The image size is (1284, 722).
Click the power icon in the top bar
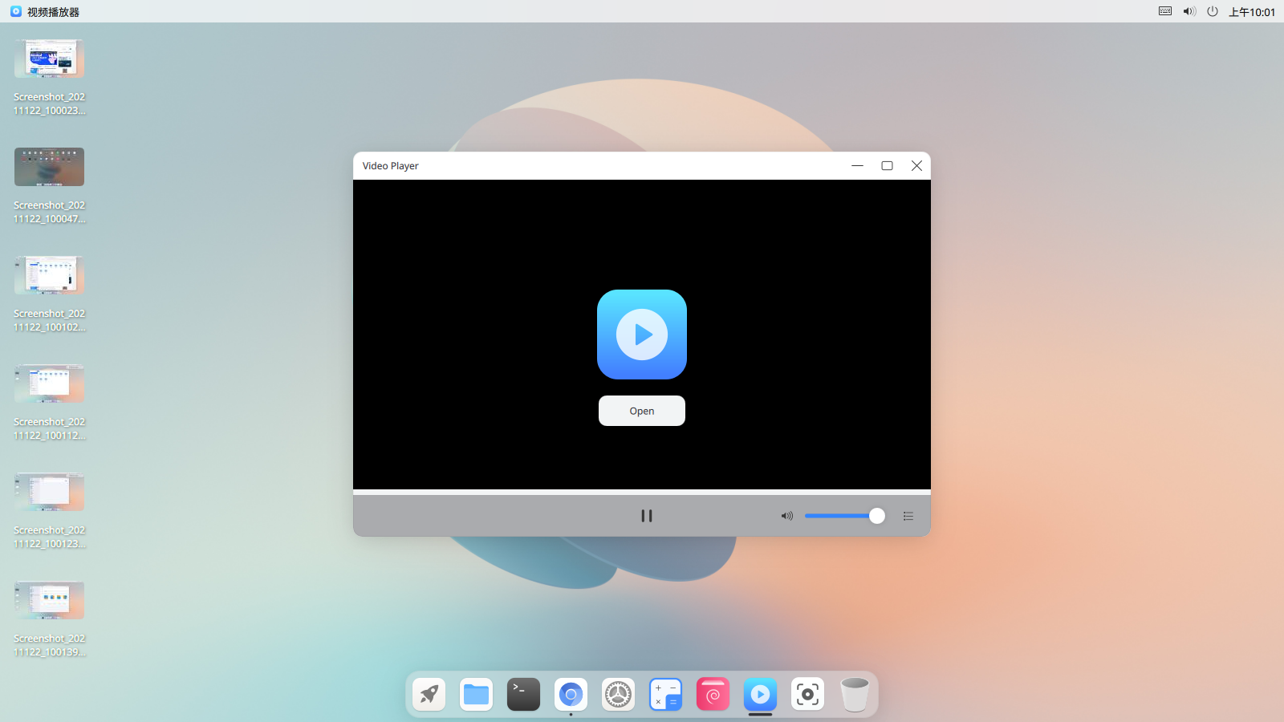(x=1213, y=11)
